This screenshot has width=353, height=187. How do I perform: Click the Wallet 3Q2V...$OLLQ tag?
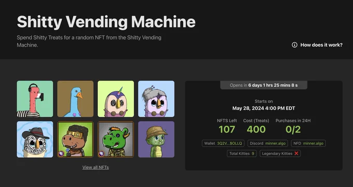click(223, 143)
